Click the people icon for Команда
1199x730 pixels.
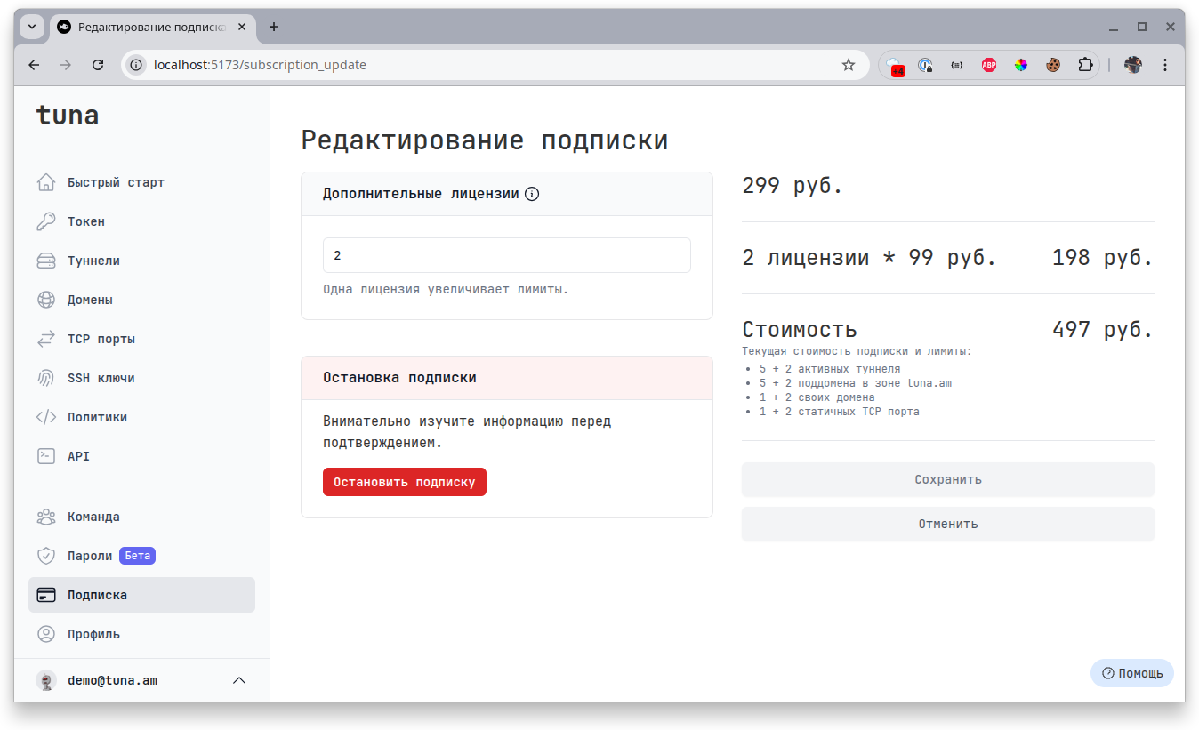point(46,517)
